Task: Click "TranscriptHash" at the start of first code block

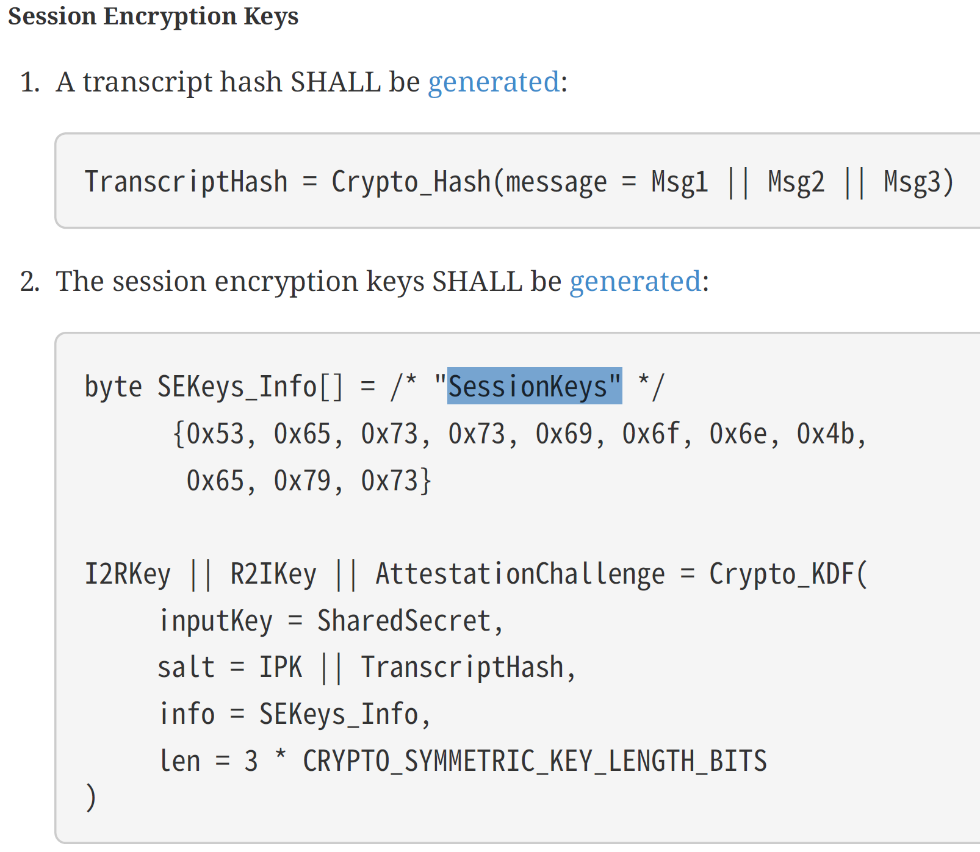Action: (186, 182)
